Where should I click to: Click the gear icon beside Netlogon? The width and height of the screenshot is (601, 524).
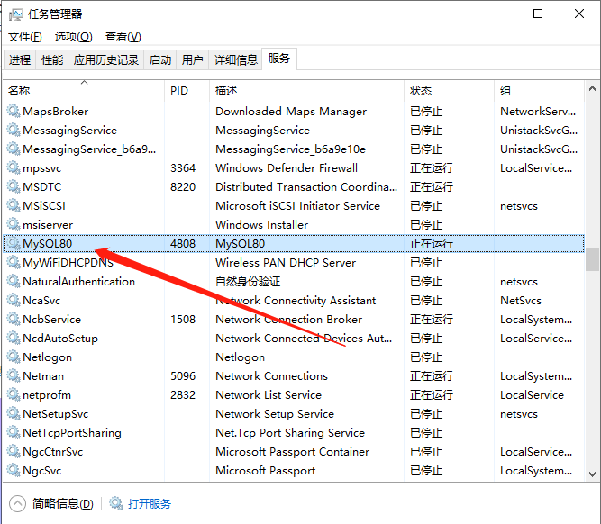pyautogui.click(x=14, y=357)
